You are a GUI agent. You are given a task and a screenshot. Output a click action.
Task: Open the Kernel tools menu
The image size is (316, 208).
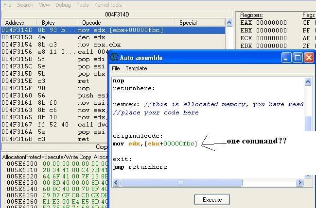(x=108, y=5)
